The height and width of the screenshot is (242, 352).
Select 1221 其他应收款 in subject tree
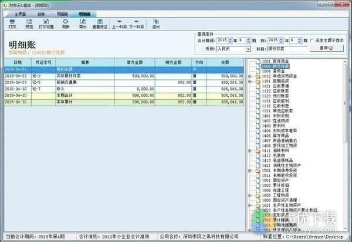pyautogui.click(x=277, y=111)
